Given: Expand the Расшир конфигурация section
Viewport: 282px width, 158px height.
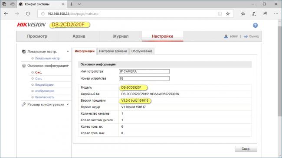Looking at the screenshot, I should tap(68, 104).
